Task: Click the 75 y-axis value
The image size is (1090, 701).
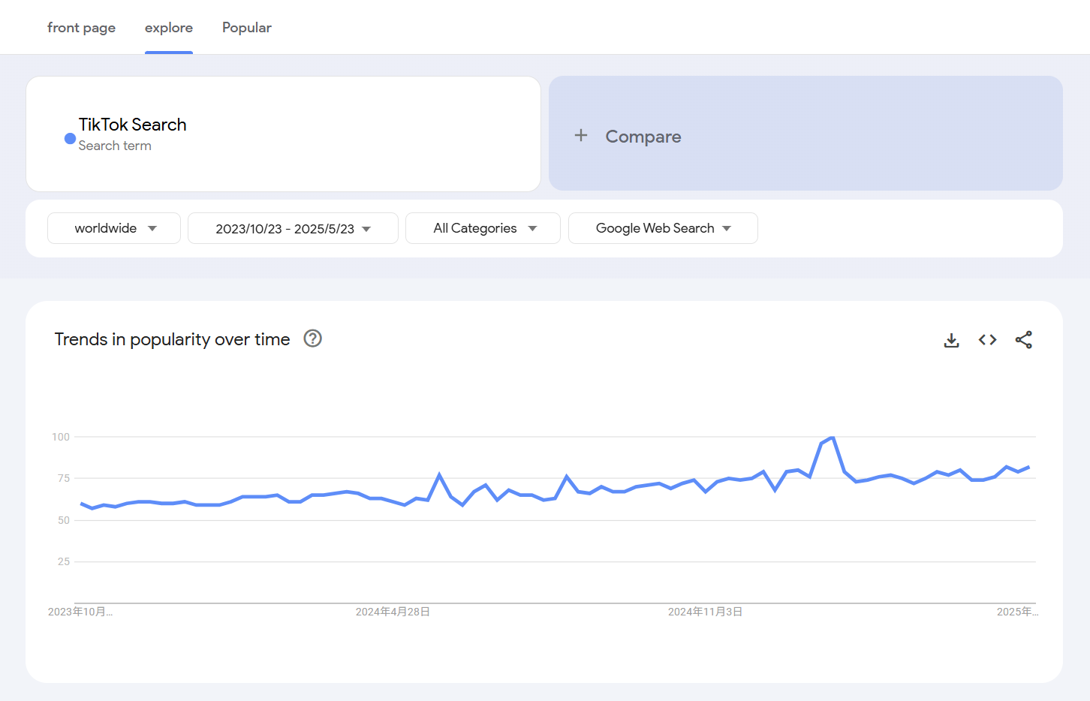Action: click(64, 478)
